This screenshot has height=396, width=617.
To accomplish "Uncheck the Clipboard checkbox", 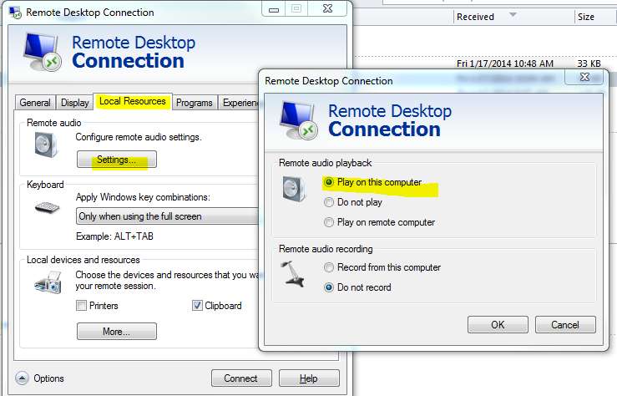I will (197, 306).
